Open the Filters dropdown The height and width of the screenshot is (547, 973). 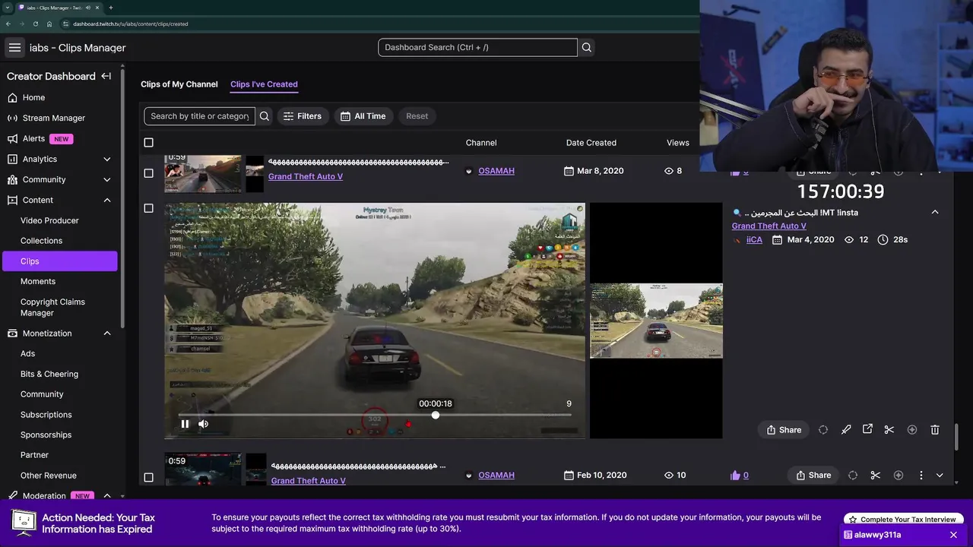303,116
